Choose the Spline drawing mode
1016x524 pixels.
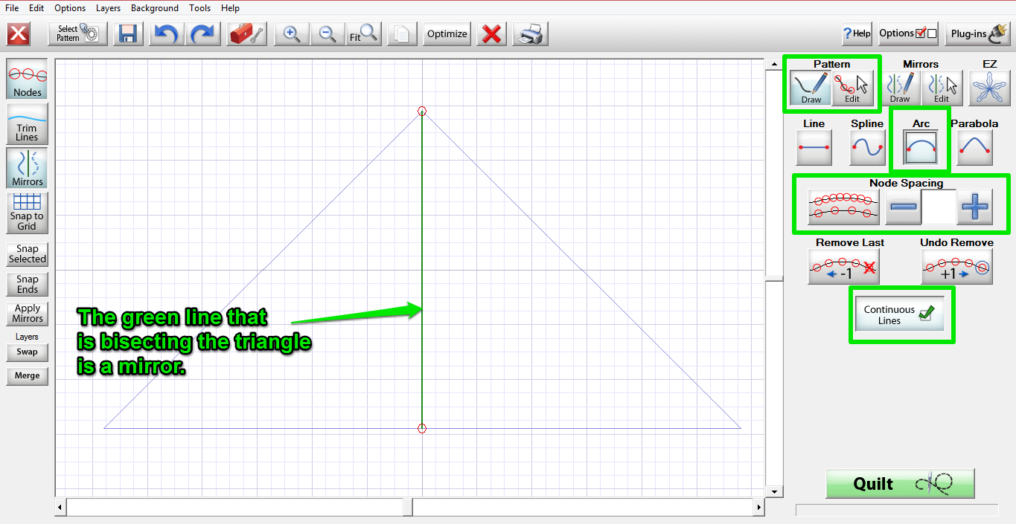(x=867, y=147)
